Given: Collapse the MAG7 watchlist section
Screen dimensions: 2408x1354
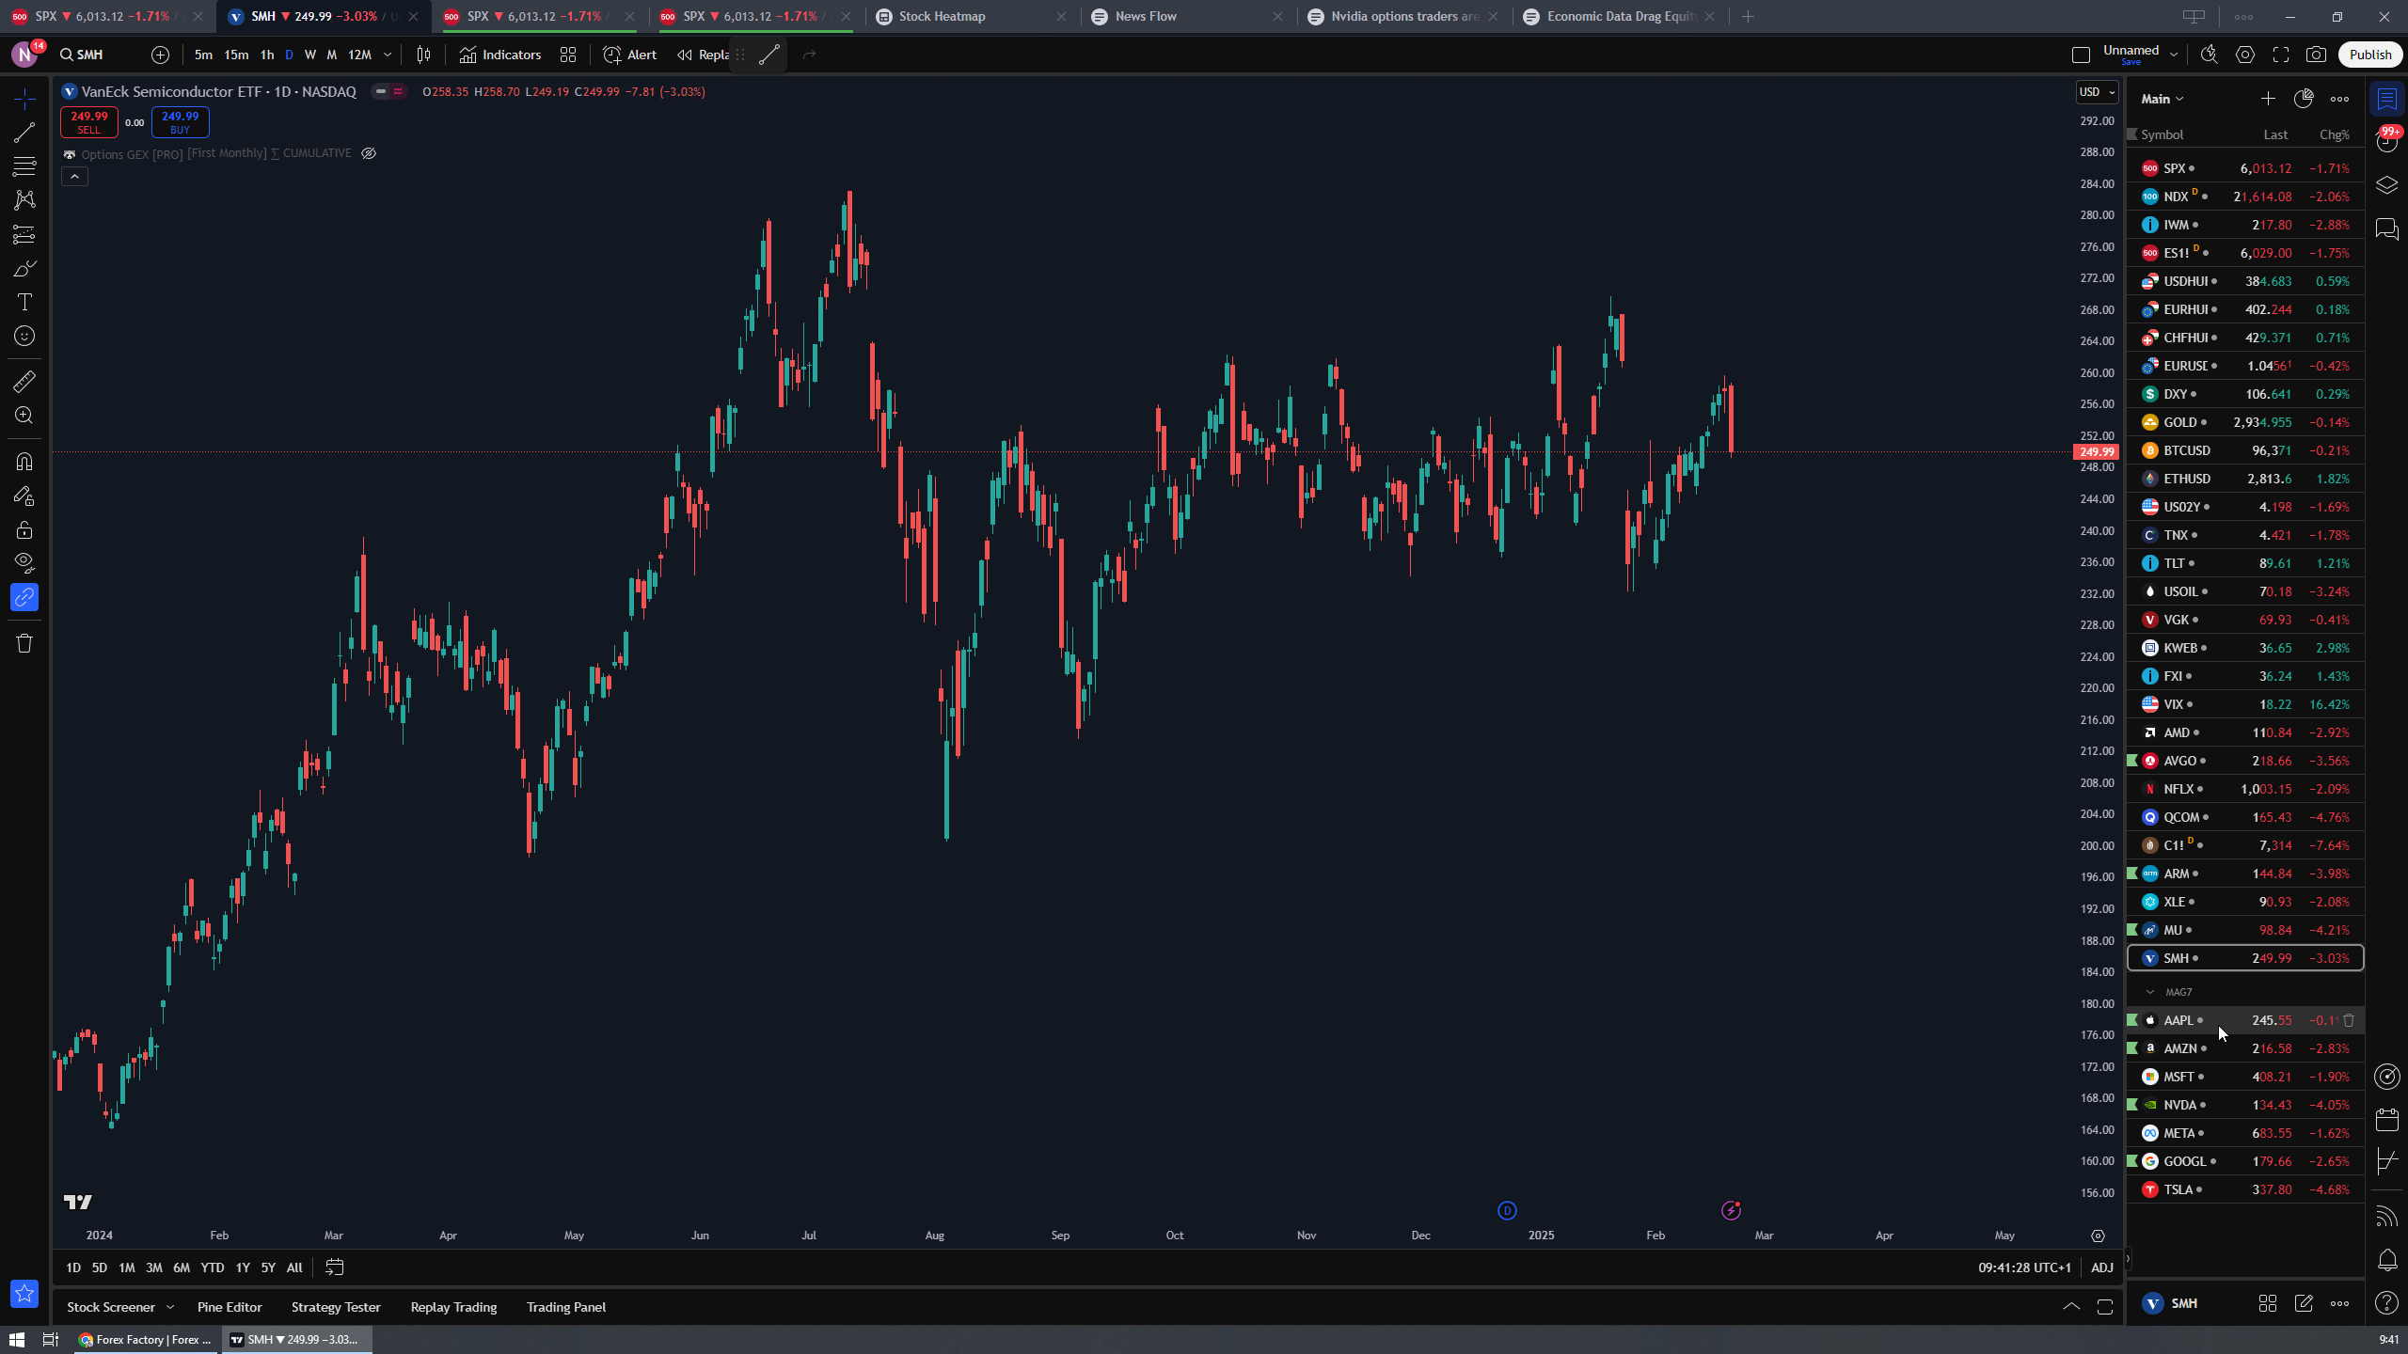Looking at the screenshot, I should 2150,992.
